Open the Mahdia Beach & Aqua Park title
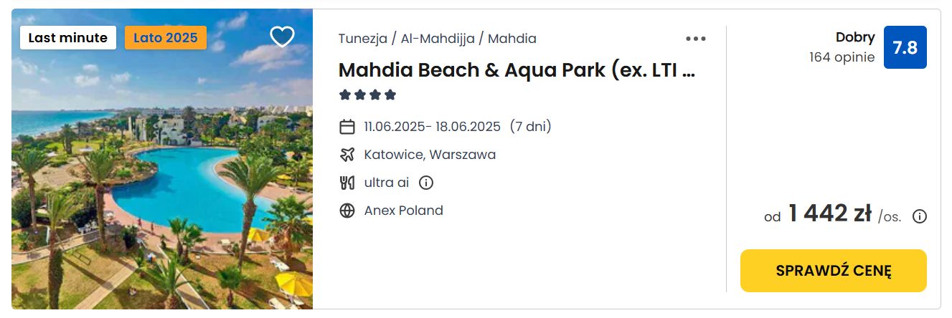Image resolution: width=952 pixels, height=318 pixels. (517, 70)
